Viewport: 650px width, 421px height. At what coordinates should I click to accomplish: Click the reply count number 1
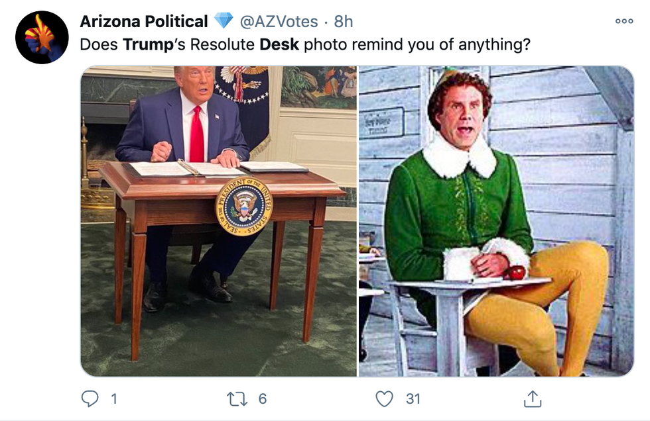pyautogui.click(x=113, y=398)
